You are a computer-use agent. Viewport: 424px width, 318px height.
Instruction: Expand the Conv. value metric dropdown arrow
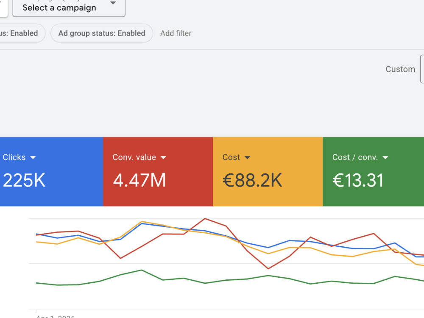click(x=163, y=158)
